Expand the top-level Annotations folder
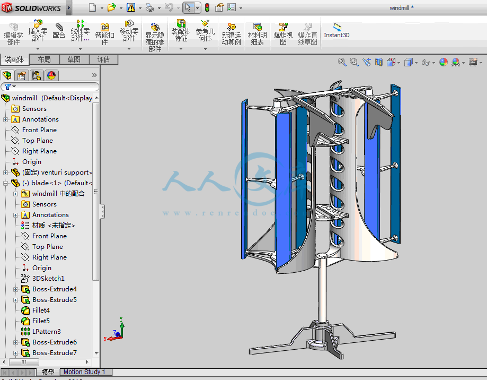 tap(6, 119)
